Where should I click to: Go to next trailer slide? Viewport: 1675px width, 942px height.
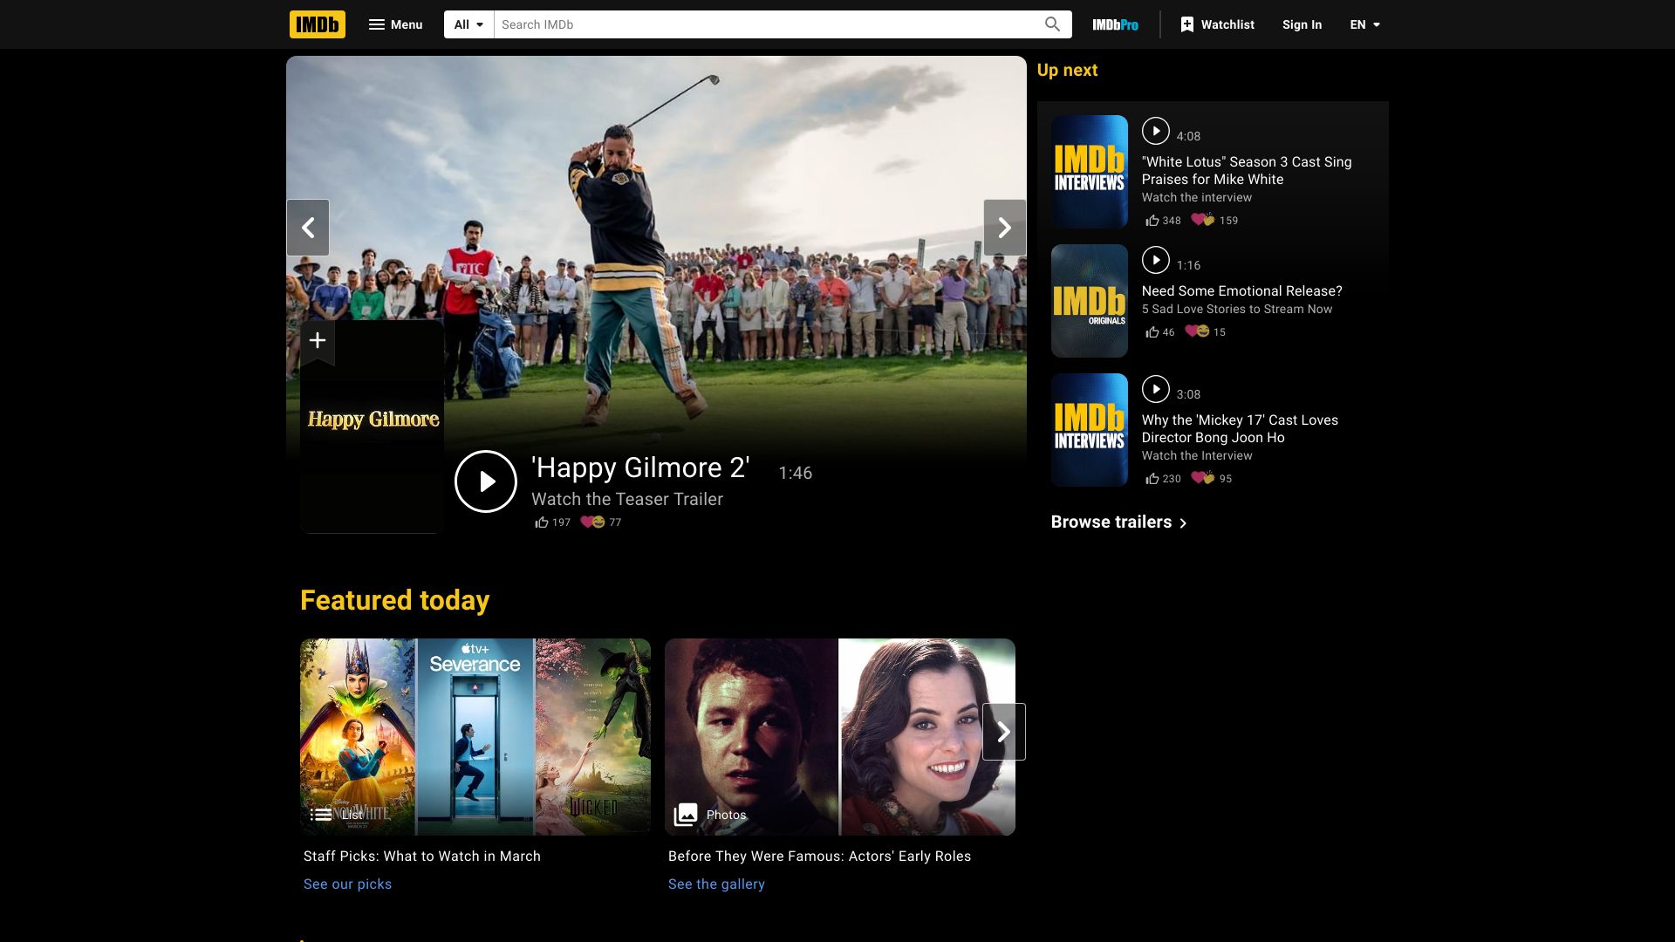point(1004,228)
